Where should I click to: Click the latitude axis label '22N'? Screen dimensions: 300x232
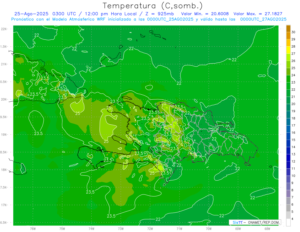4,29
